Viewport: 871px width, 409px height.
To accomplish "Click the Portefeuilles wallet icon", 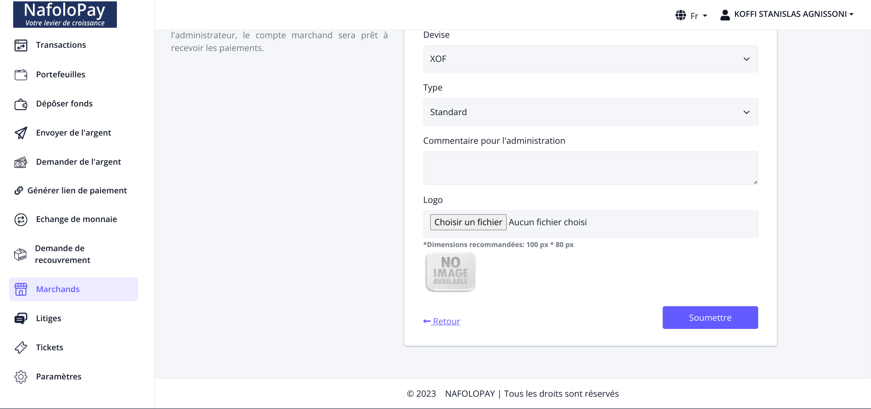I will tap(21, 75).
